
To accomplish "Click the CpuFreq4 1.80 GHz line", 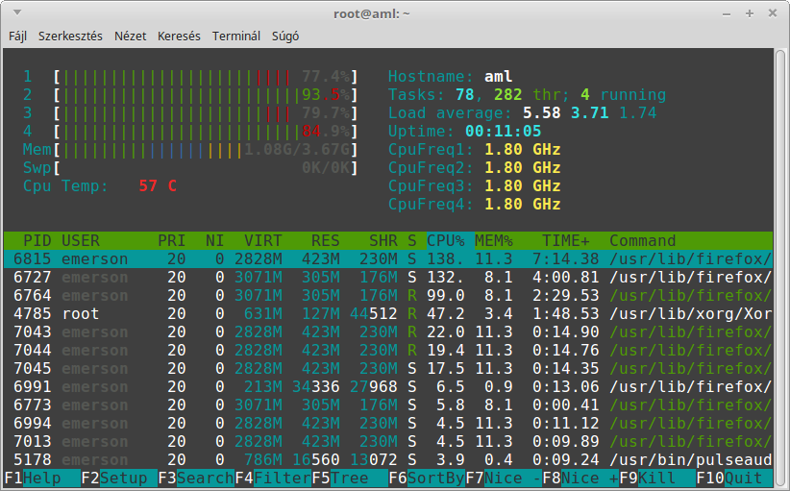I will (474, 205).
